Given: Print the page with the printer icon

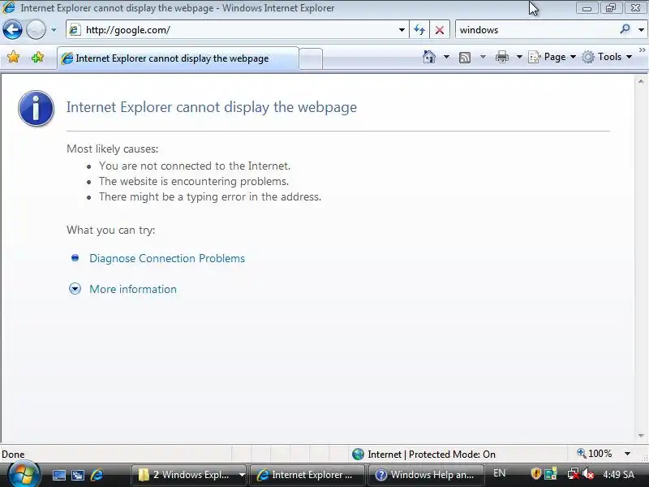Looking at the screenshot, I should coord(502,57).
